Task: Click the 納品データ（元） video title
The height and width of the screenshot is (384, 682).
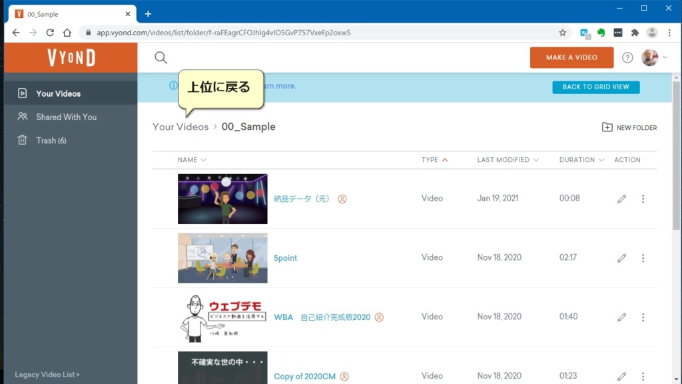Action: pyautogui.click(x=302, y=199)
